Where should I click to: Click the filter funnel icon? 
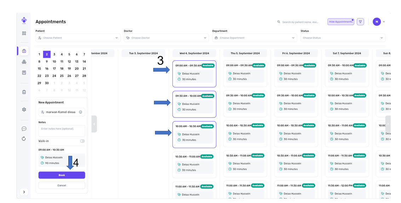pyautogui.click(x=360, y=22)
